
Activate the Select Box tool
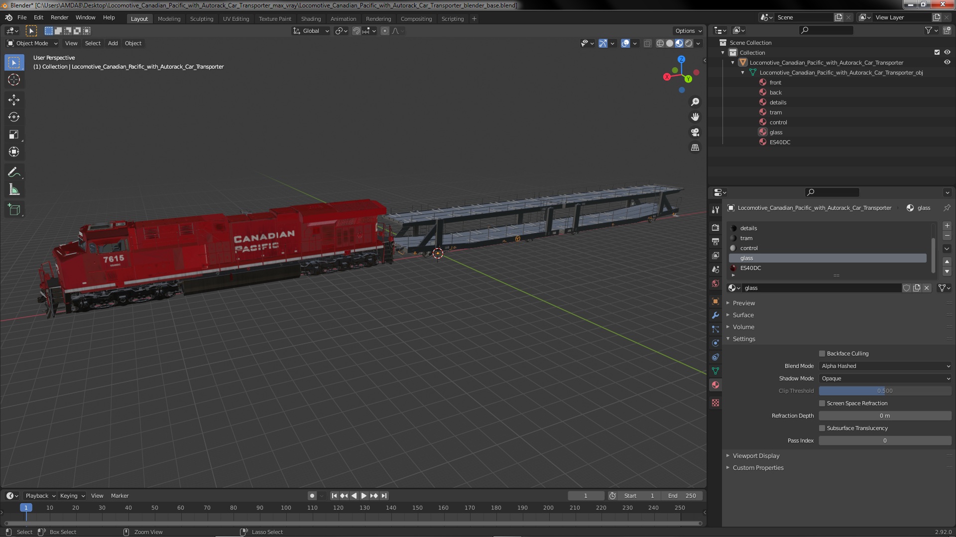pos(14,62)
